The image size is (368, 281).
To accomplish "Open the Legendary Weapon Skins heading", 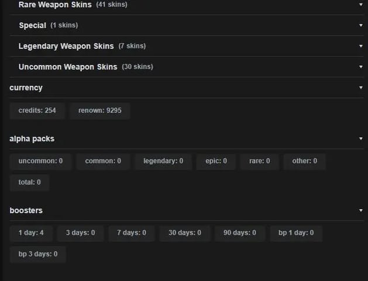I will pos(66,46).
